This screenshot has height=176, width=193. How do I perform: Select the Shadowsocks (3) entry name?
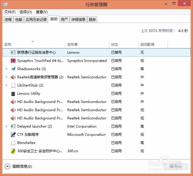click(32, 69)
